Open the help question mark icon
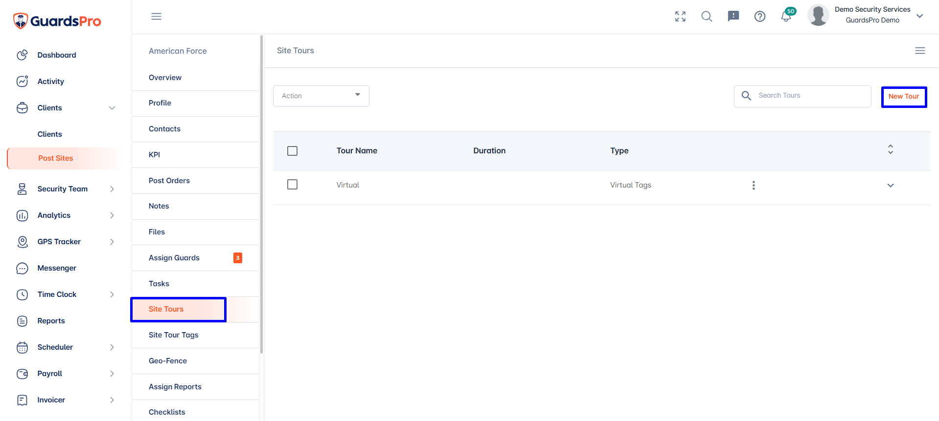 tap(759, 17)
